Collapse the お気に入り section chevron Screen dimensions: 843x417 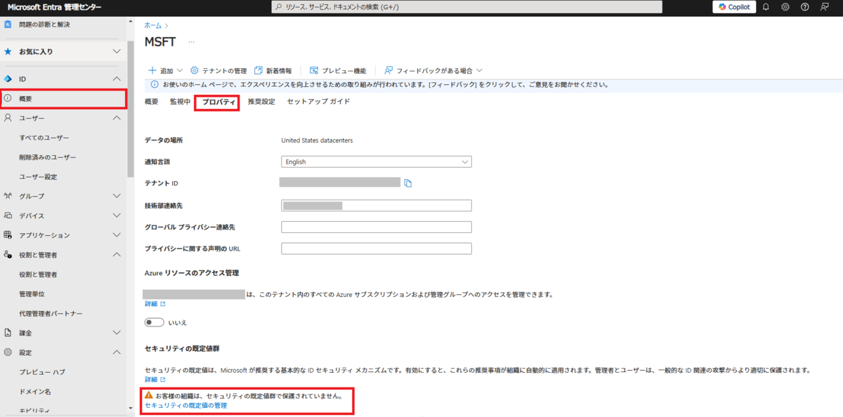click(x=117, y=51)
